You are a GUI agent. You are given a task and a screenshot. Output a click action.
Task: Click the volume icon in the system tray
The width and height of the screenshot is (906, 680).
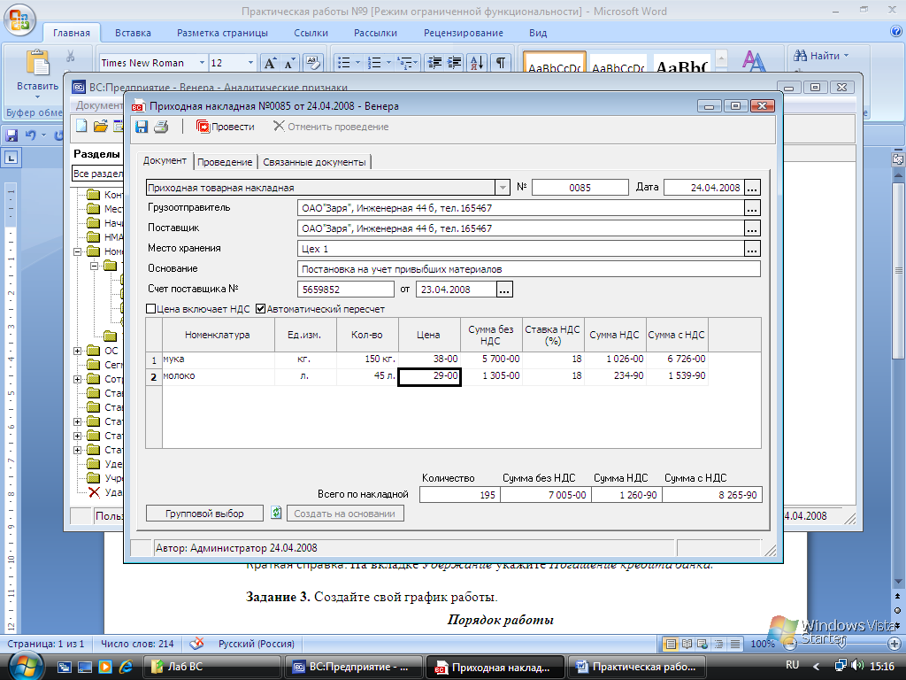coord(857,666)
